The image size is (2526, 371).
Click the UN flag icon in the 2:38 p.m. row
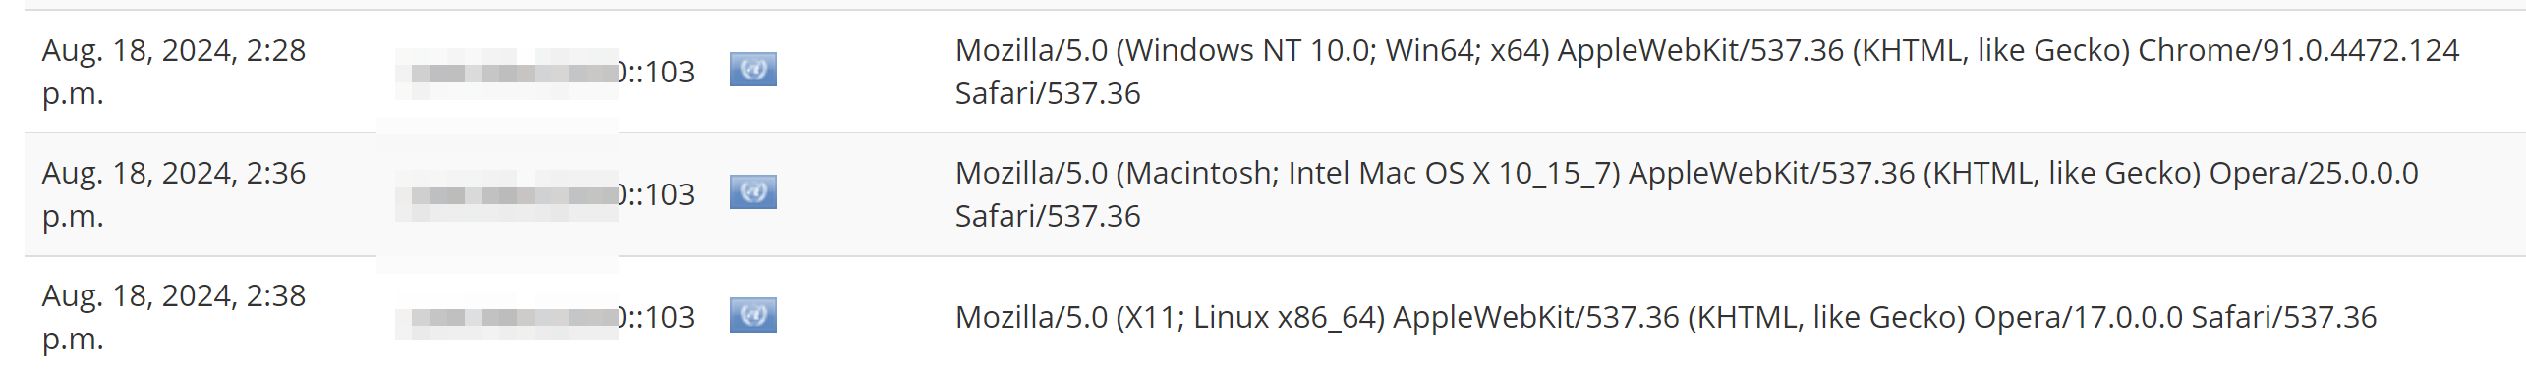(x=753, y=315)
